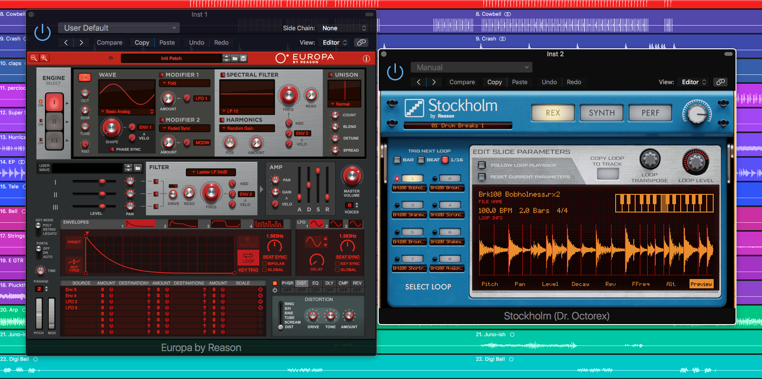Viewport: 762px width, 379px height.
Task: Open the EQ effect tab
Action: click(x=315, y=283)
